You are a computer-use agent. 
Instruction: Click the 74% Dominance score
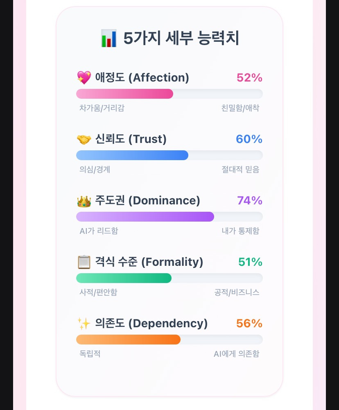[x=249, y=201]
